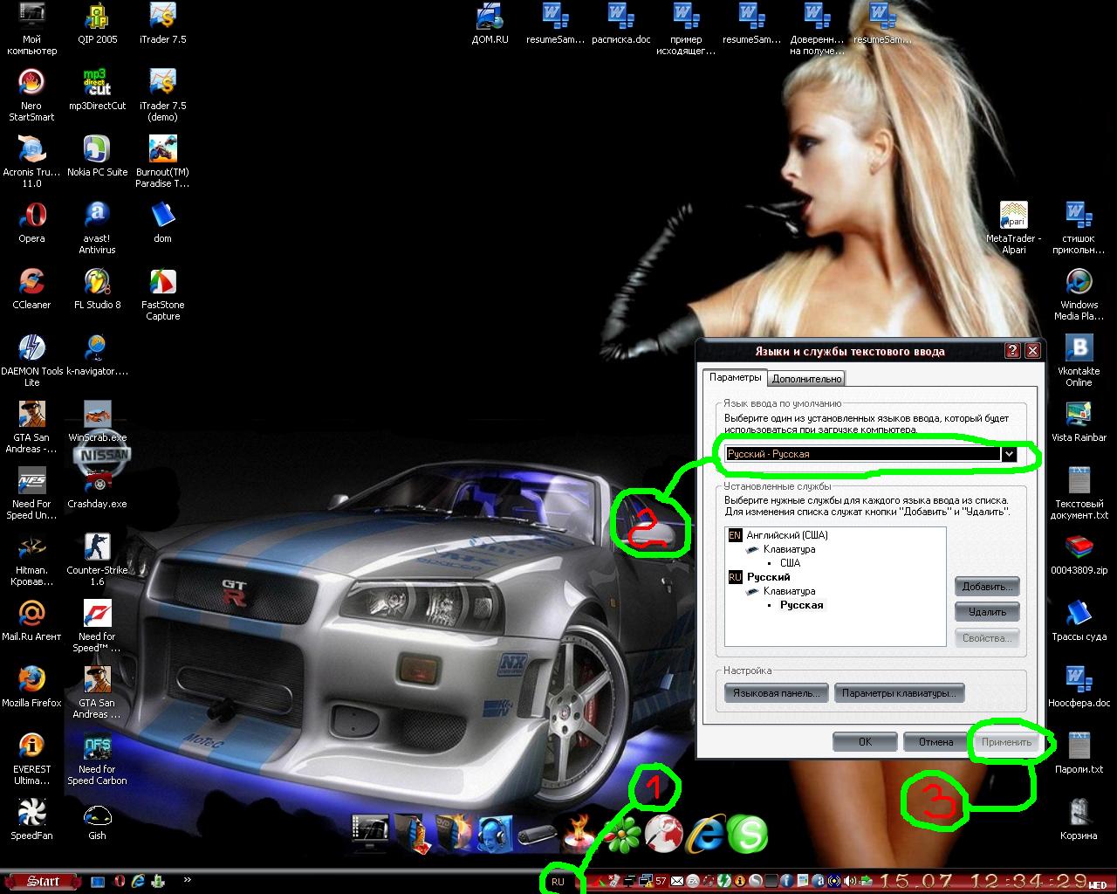The width and height of the screenshot is (1117, 894).
Task: Expand the default input language dropdown
Action: click(x=1009, y=454)
